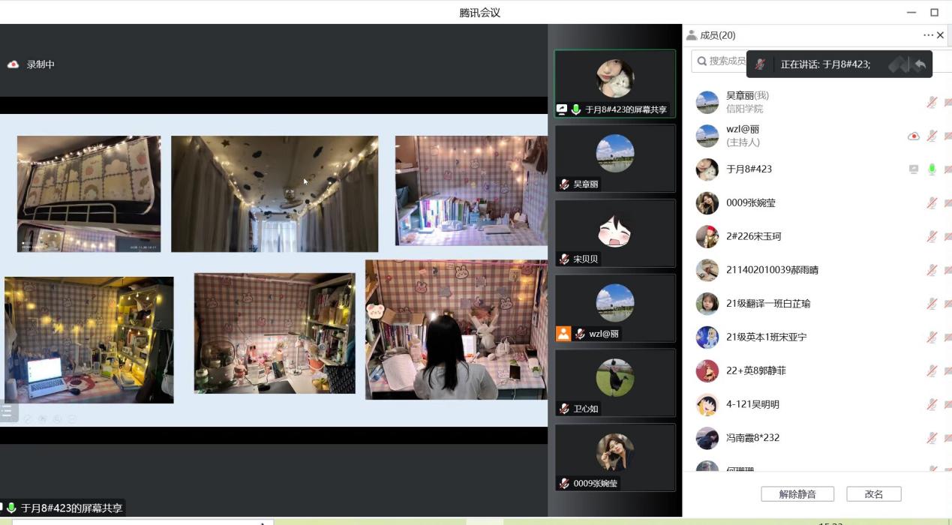Click the 搜索成员 search field
Viewport: 952px width, 525px height.
(720, 61)
